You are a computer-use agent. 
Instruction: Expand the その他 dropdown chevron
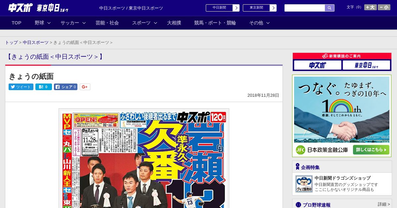click(268, 23)
